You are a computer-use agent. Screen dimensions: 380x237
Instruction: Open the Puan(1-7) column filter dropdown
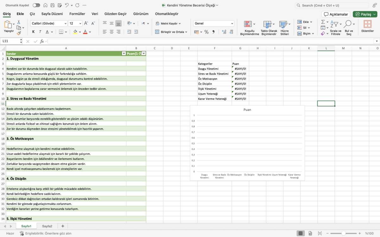click(x=144, y=53)
